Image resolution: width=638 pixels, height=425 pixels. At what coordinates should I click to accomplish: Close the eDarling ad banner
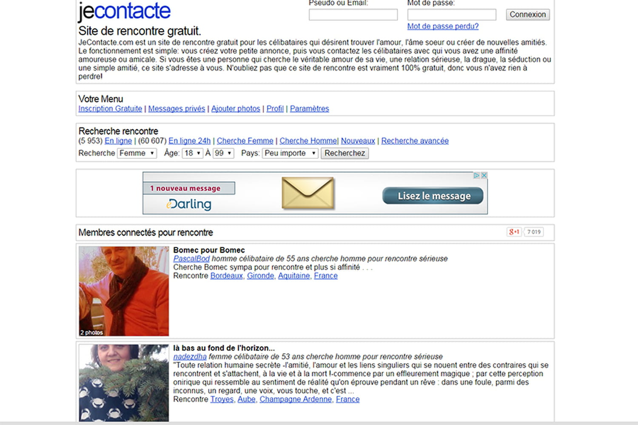(484, 176)
